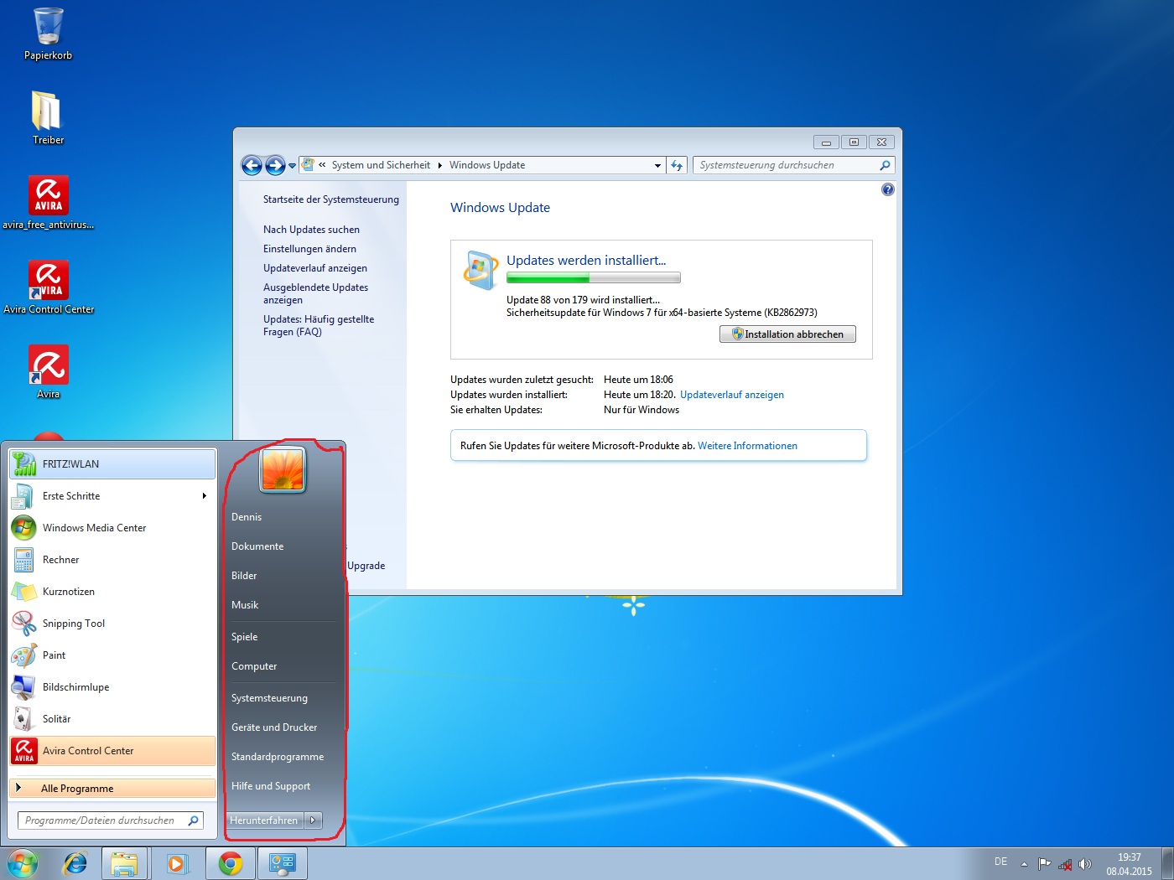Show hidden tray icons arrow
The height and width of the screenshot is (880, 1174).
click(1024, 864)
